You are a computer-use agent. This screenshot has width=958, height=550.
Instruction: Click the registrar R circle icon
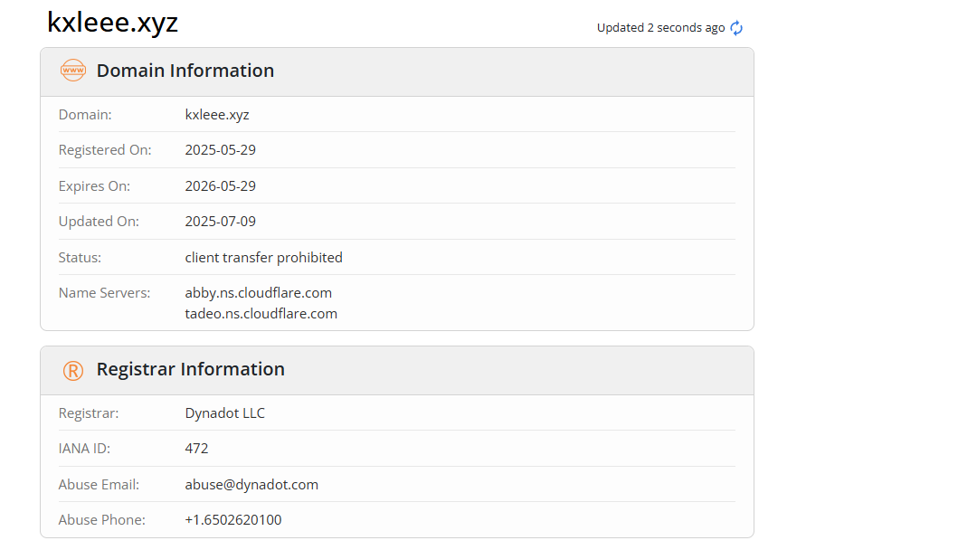point(72,370)
